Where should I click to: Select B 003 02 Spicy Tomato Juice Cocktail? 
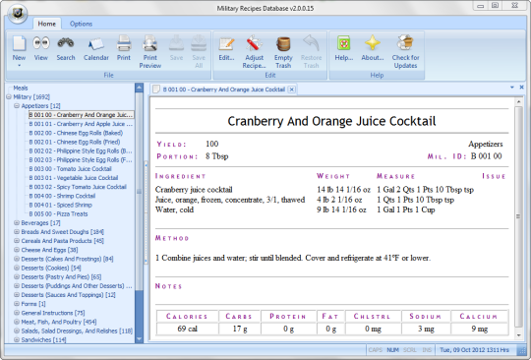(x=78, y=187)
